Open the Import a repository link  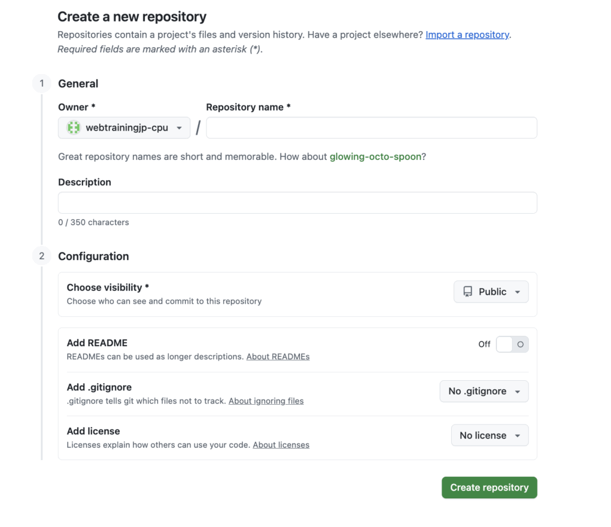tap(467, 35)
